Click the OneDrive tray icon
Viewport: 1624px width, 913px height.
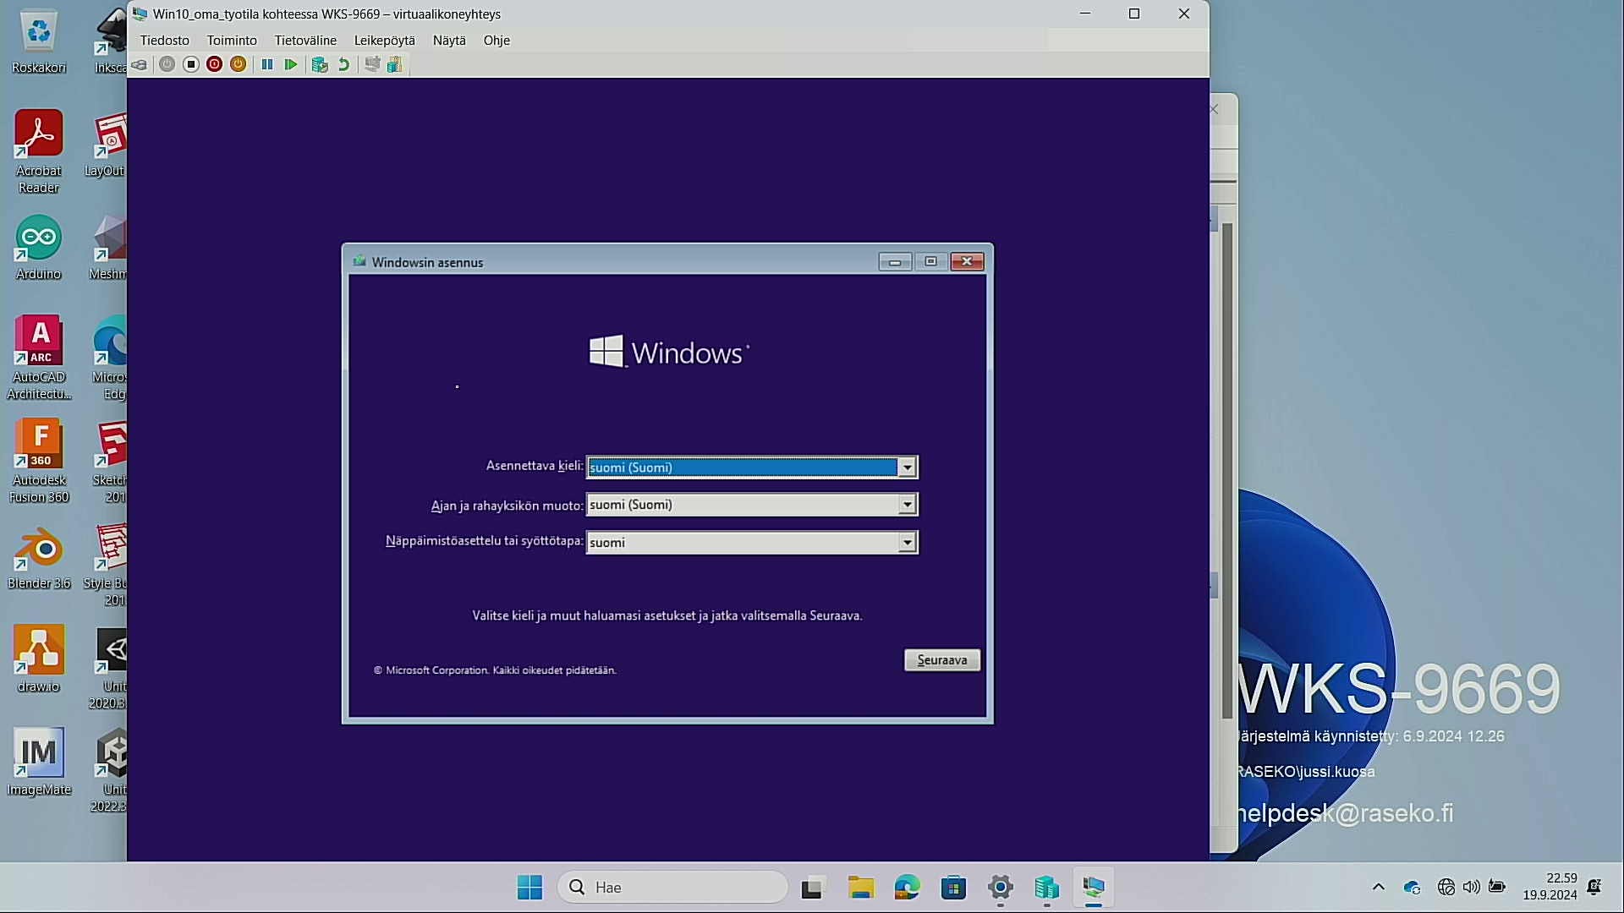(1412, 888)
